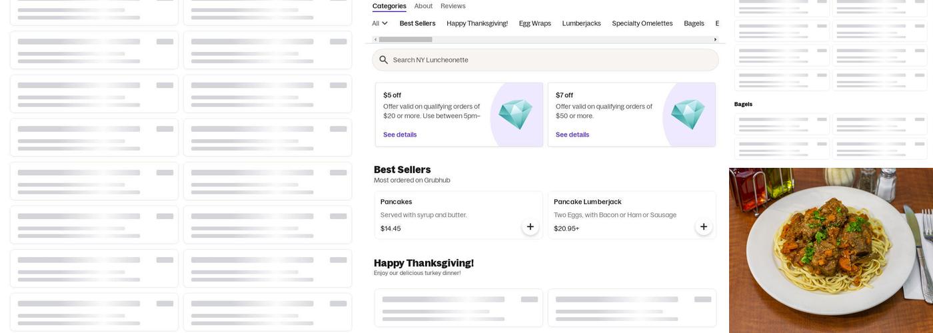The image size is (933, 333).
Task: Select the Lumberjacks category
Action: point(581,23)
